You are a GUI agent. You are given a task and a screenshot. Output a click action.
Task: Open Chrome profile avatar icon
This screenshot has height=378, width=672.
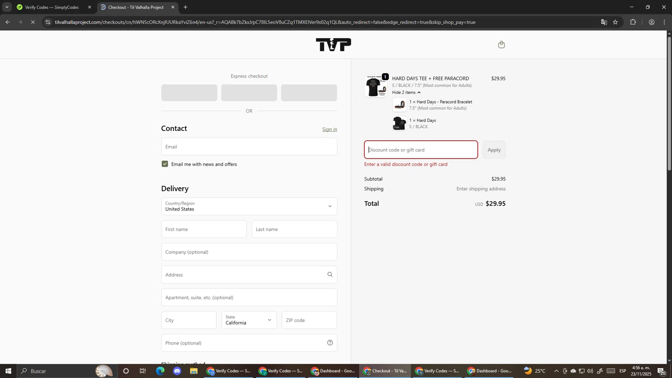click(x=651, y=22)
